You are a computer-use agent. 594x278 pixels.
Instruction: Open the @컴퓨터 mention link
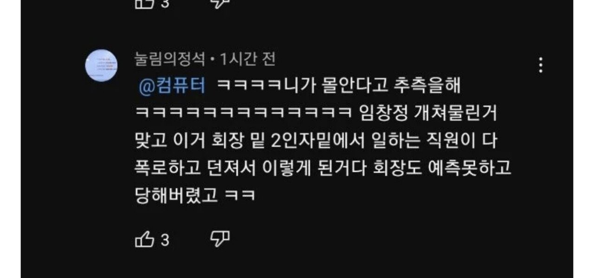(x=171, y=86)
